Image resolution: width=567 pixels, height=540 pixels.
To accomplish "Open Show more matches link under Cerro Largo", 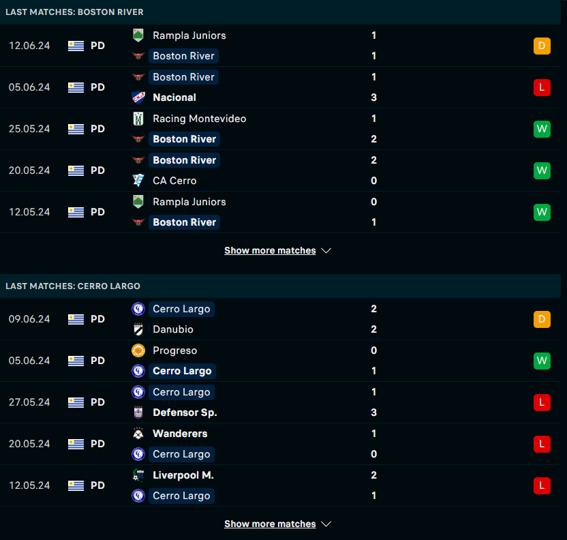I will tap(270, 524).
